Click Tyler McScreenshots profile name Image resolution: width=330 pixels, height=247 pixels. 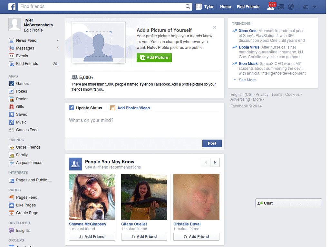pyautogui.click(x=38, y=23)
